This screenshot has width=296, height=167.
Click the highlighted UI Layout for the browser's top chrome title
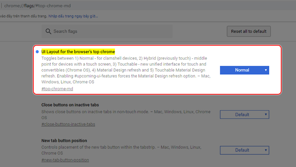coord(78,52)
